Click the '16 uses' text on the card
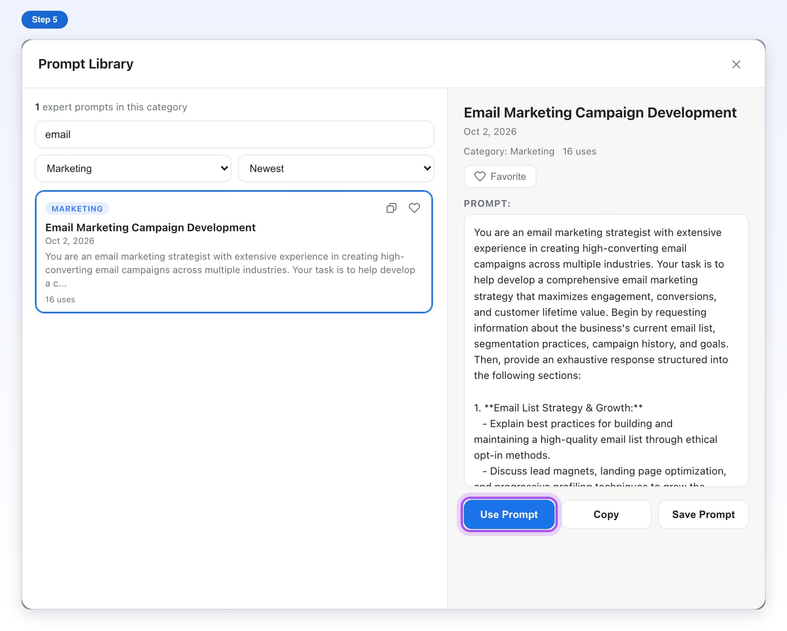 tap(60, 300)
